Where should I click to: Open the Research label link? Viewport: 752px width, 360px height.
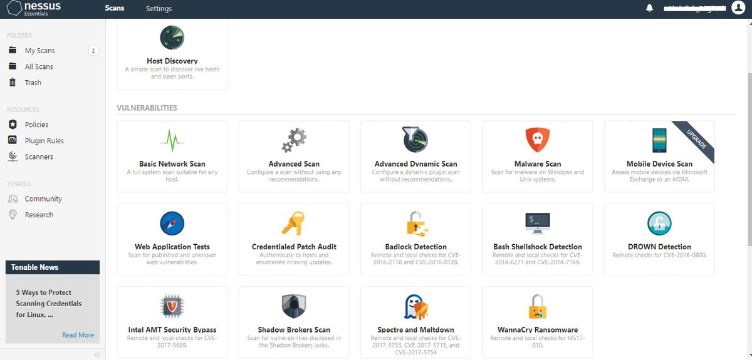click(x=39, y=215)
